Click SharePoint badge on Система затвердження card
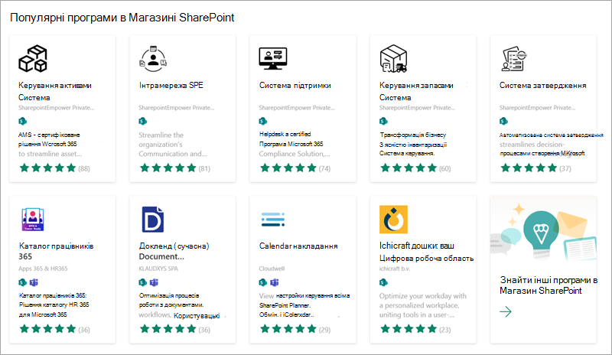612x355 pixels. click(x=504, y=122)
